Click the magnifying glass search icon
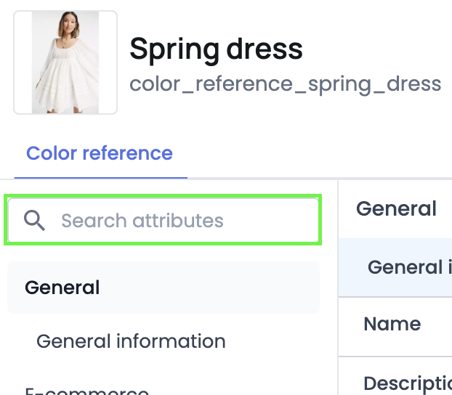The width and height of the screenshot is (452, 395). point(34,221)
